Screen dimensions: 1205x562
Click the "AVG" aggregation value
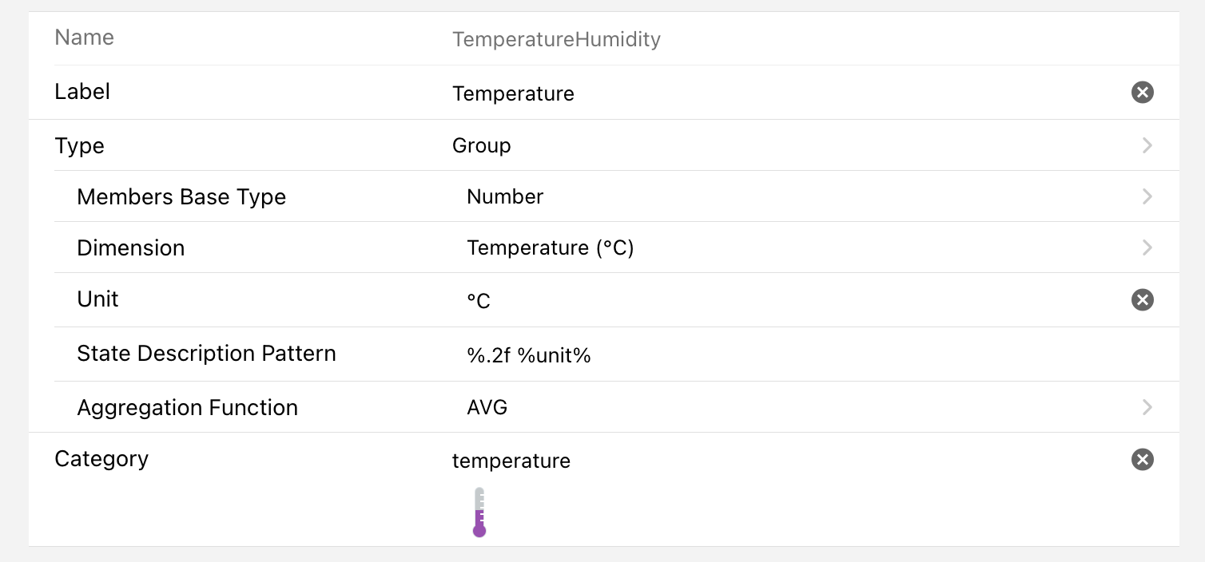(487, 407)
